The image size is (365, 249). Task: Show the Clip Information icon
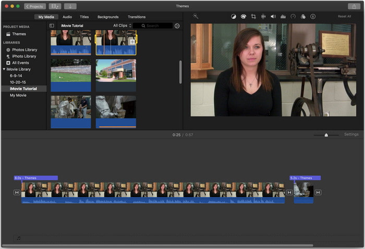coord(313,17)
